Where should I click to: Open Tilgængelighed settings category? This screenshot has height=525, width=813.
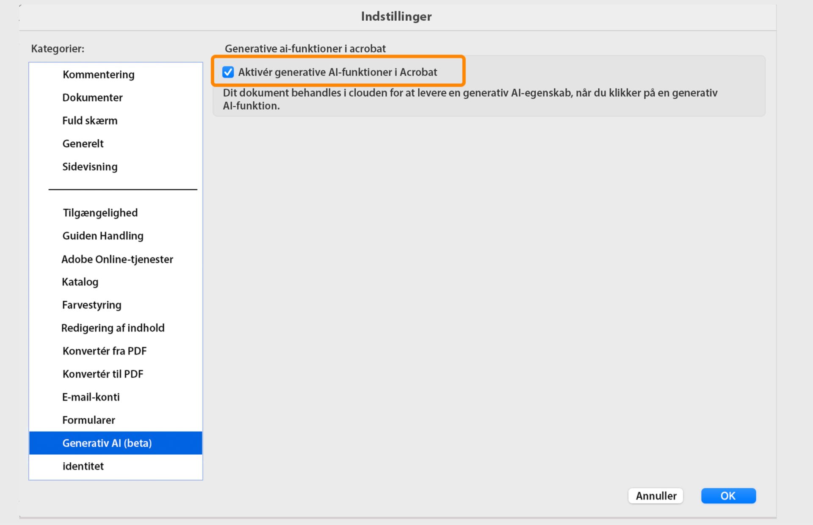tap(100, 213)
